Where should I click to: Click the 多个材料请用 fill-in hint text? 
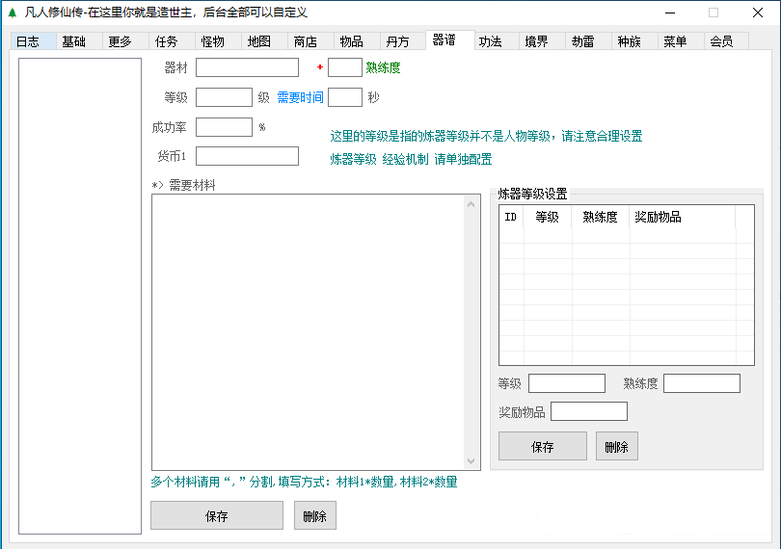304,482
